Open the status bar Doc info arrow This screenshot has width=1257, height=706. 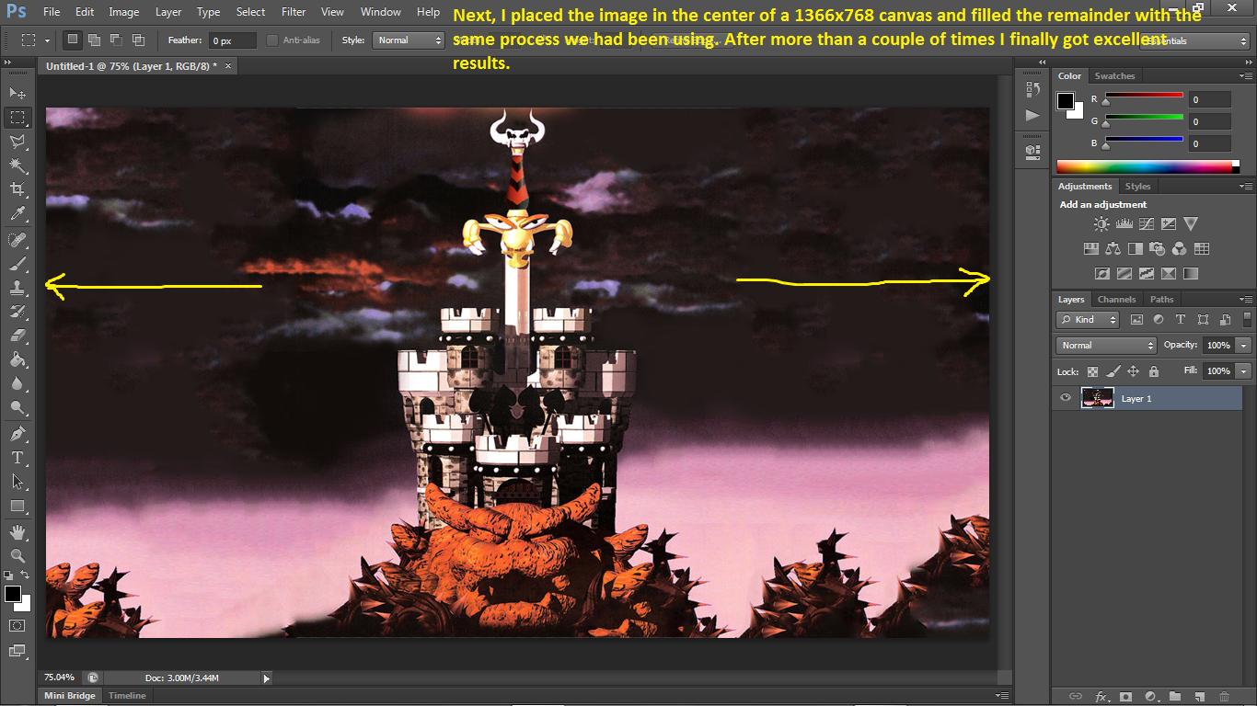click(x=267, y=678)
